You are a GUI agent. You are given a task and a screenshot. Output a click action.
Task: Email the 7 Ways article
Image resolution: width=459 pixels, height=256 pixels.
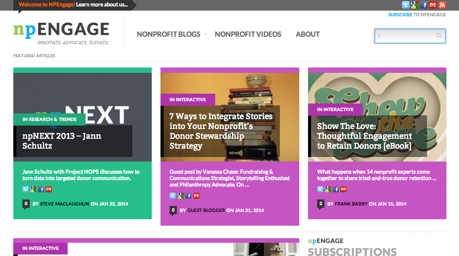pos(196,196)
